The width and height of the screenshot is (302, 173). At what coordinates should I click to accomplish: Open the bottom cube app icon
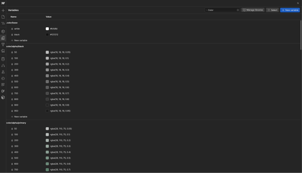point(3,98)
